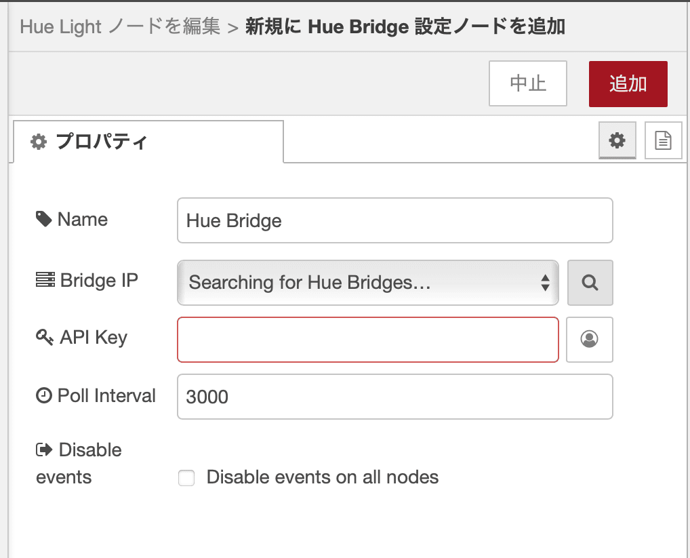Click the 追加 button
This screenshot has width=690, height=558.
pyautogui.click(x=628, y=83)
